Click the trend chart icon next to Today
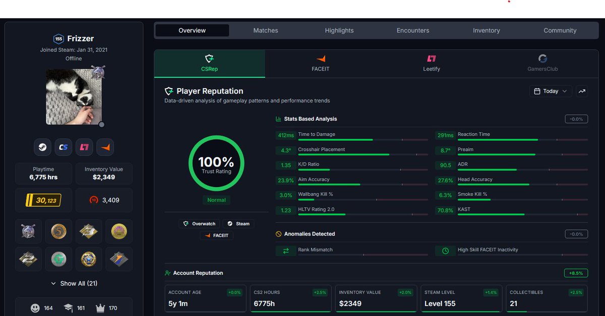 [x=582, y=91]
